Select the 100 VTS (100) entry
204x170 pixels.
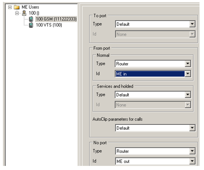click(x=49, y=25)
